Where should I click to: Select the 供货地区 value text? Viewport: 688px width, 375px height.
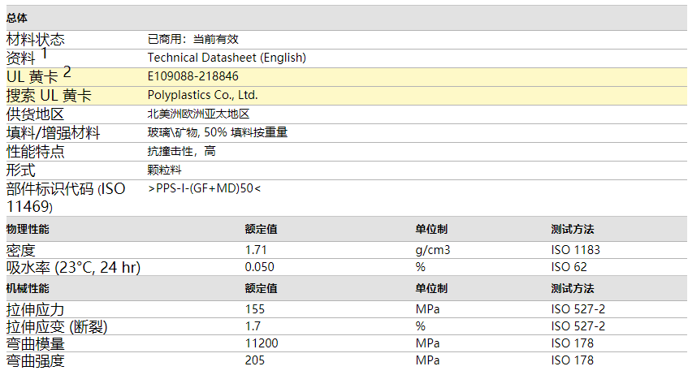pyautogui.click(x=197, y=114)
